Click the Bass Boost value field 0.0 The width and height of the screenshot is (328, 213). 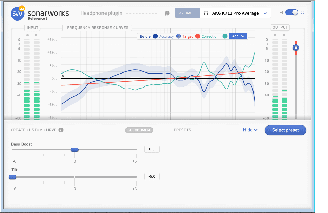pos(152,149)
